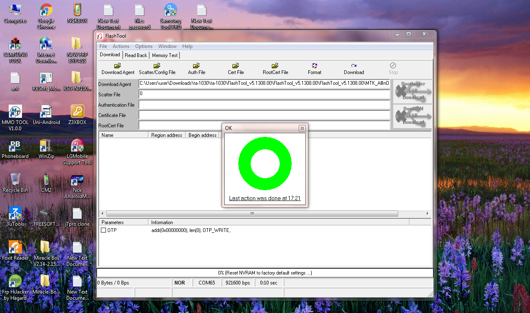Launch MMO TOOL V1.0.0 shortcut

click(x=15, y=118)
